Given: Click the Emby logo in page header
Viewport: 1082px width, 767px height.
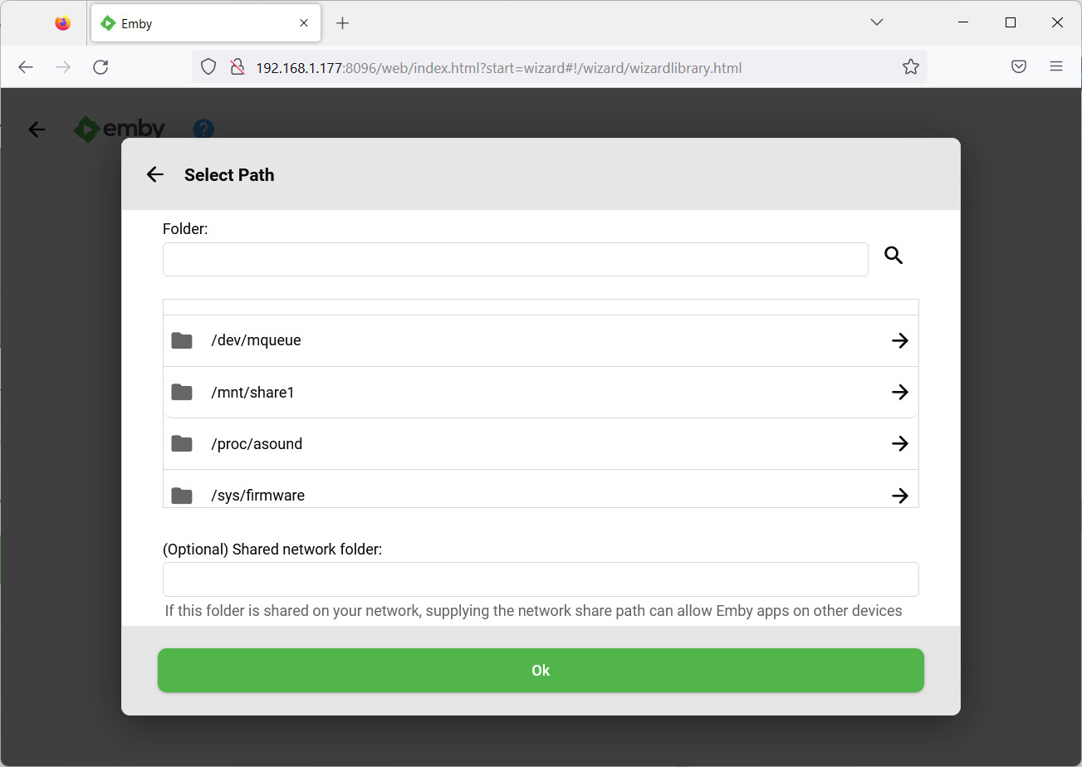Looking at the screenshot, I should click(x=120, y=129).
